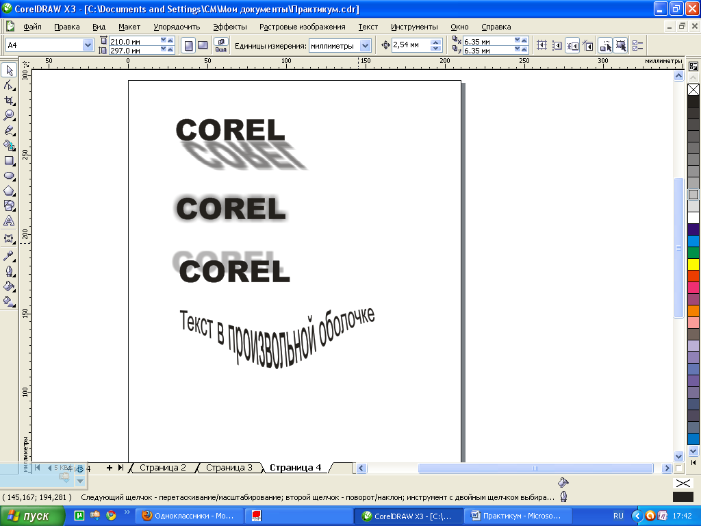Set portrait page orientation

tap(189, 45)
